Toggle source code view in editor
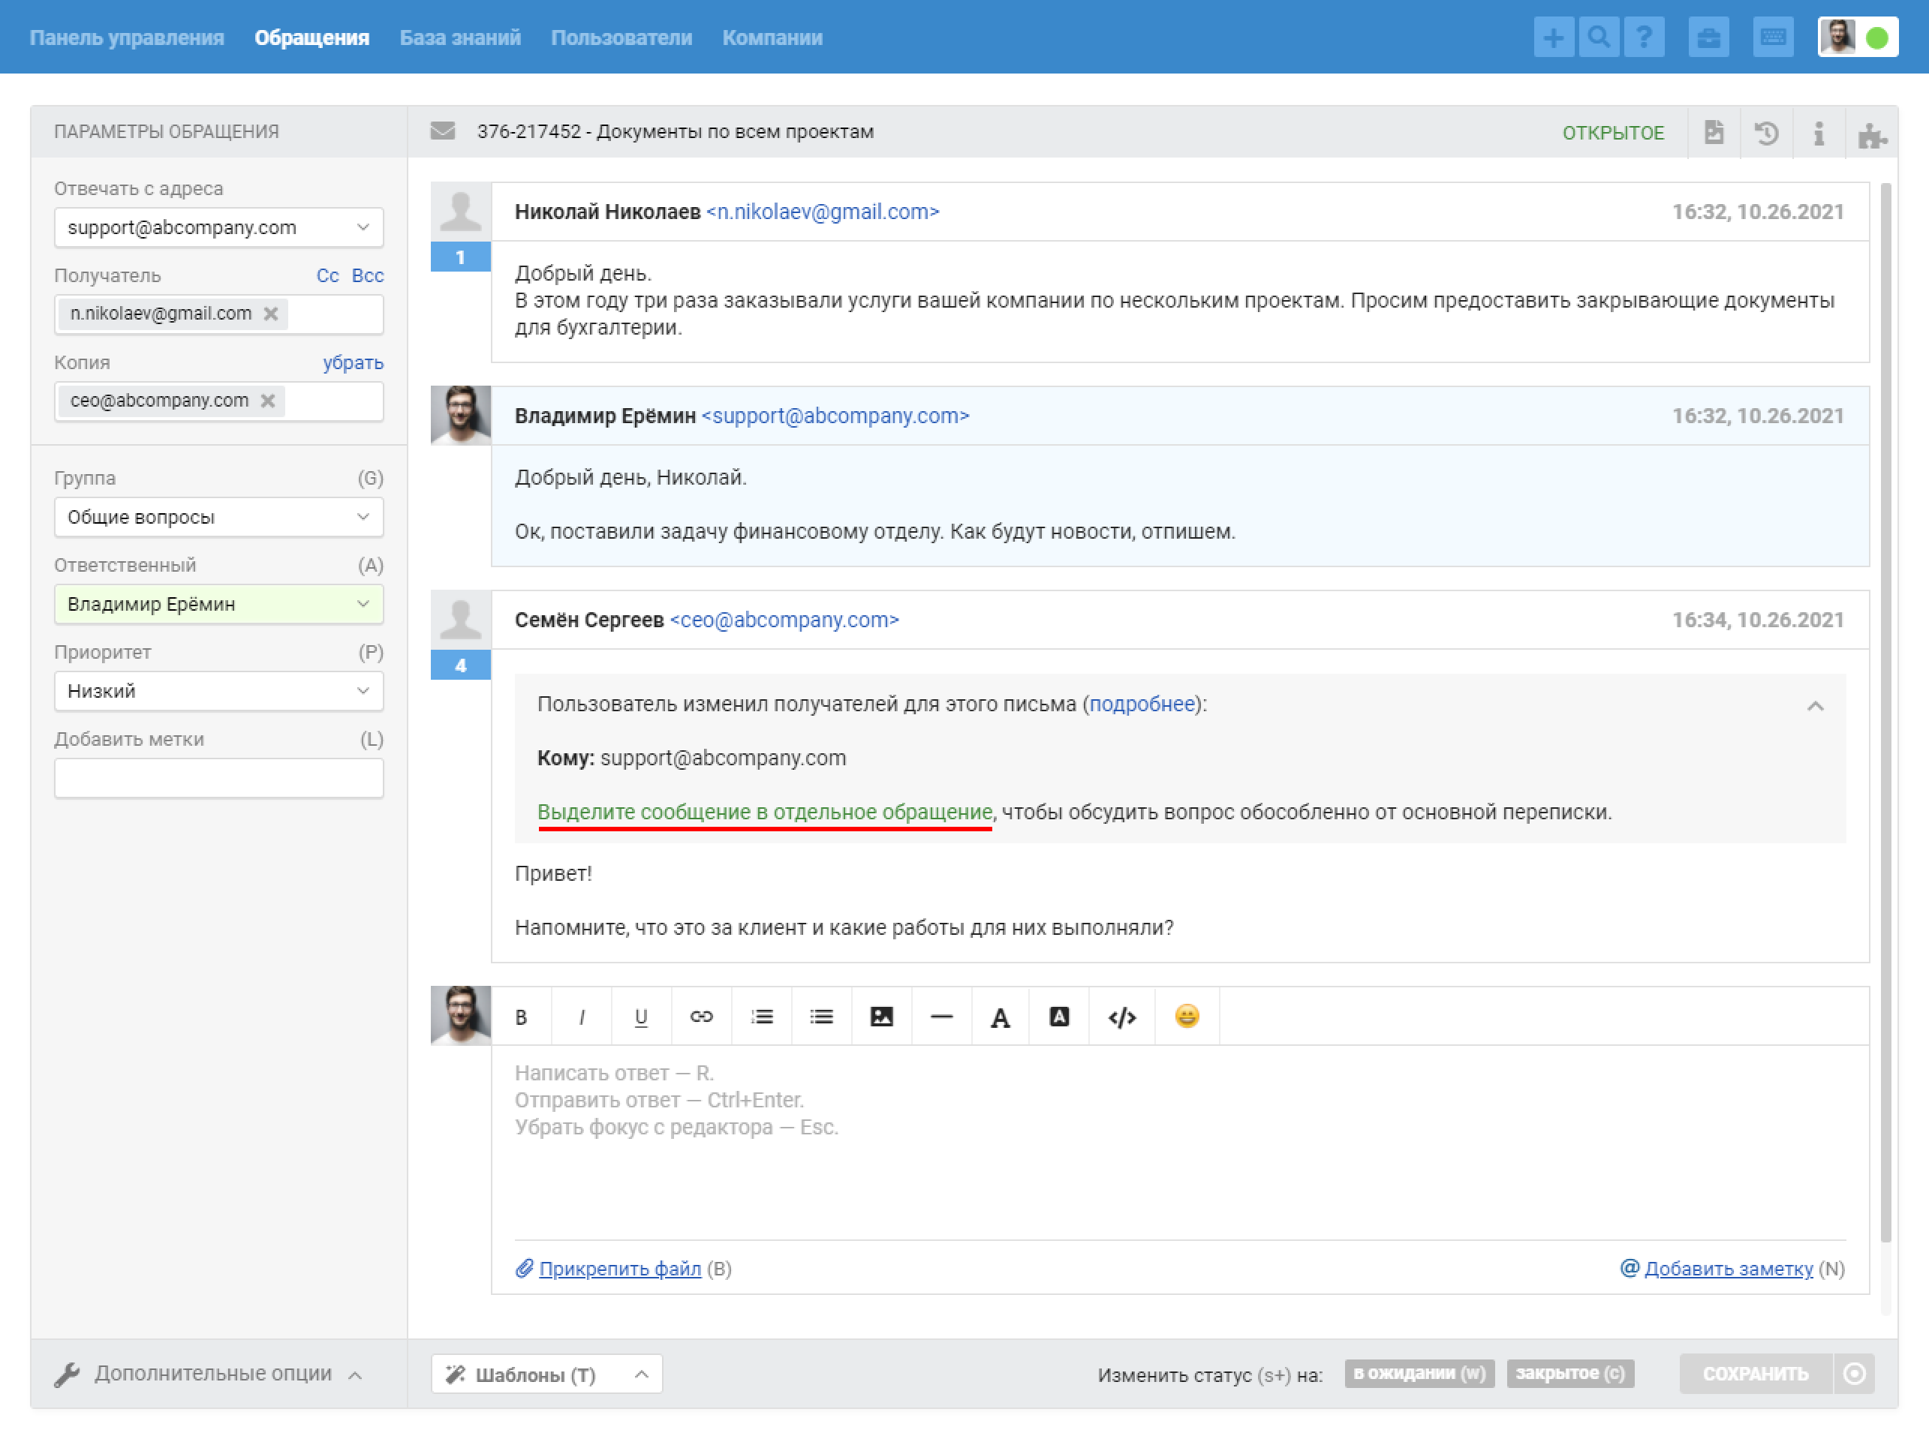This screenshot has width=1929, height=1439. click(1121, 1017)
